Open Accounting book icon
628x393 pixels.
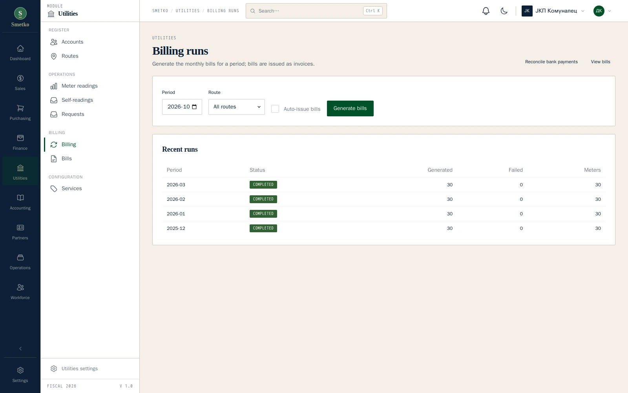(20, 202)
